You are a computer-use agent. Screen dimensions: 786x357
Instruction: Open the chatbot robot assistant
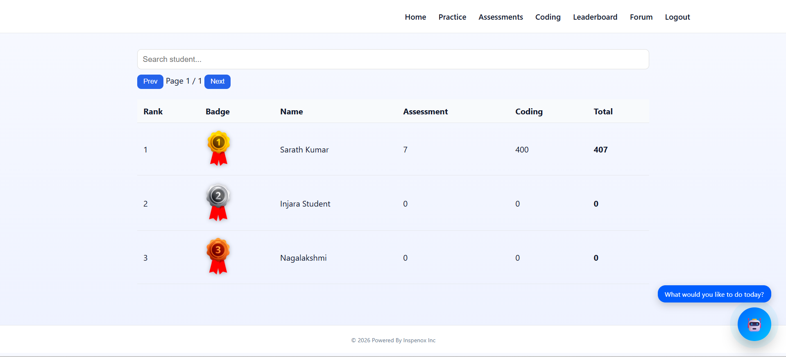(x=754, y=324)
